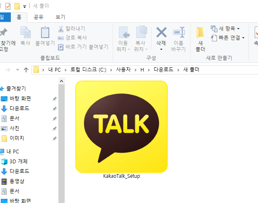The width and height of the screenshot is (258, 203).
Task: Create a New folder (새 폴더)
Action: (x=200, y=39)
